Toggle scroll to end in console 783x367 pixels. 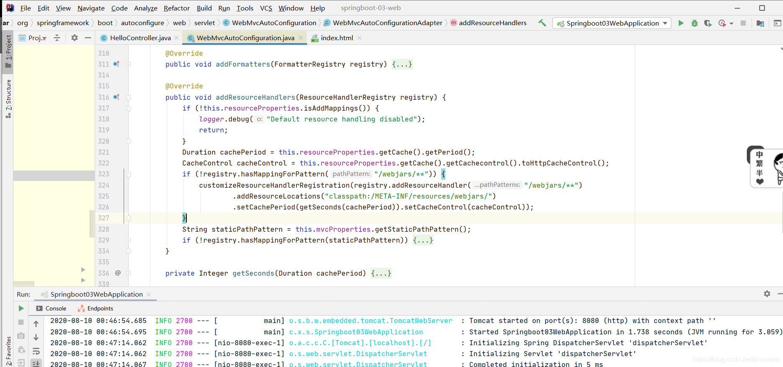click(x=36, y=363)
